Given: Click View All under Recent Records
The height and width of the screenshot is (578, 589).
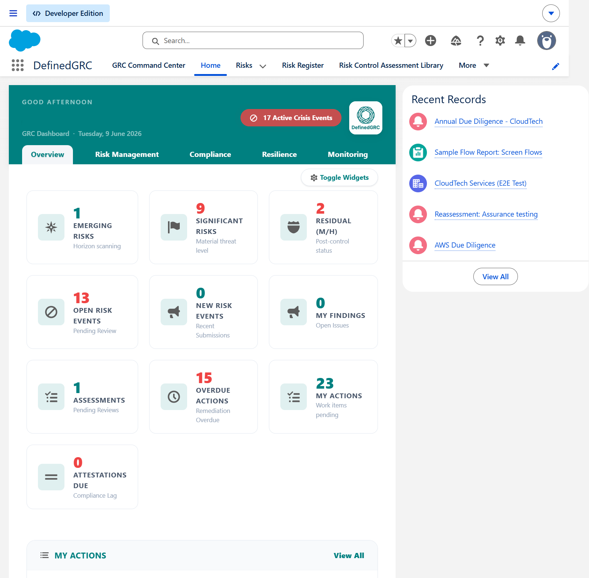Looking at the screenshot, I should (495, 277).
